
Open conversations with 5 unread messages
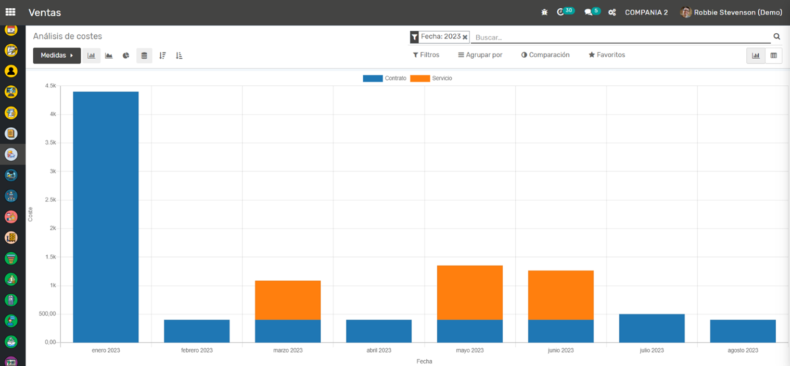click(589, 12)
